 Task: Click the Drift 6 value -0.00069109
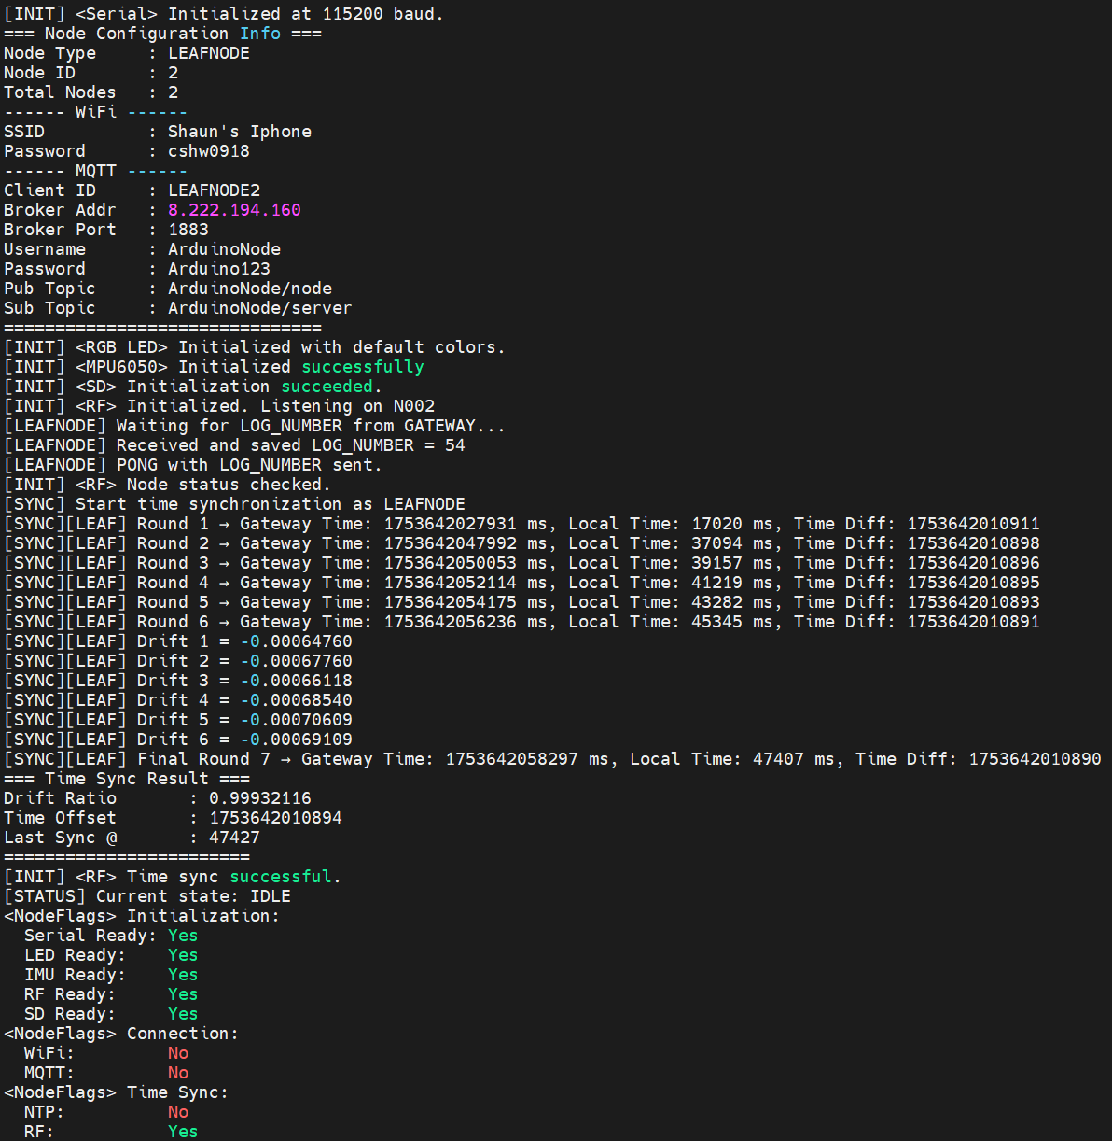tap(296, 740)
